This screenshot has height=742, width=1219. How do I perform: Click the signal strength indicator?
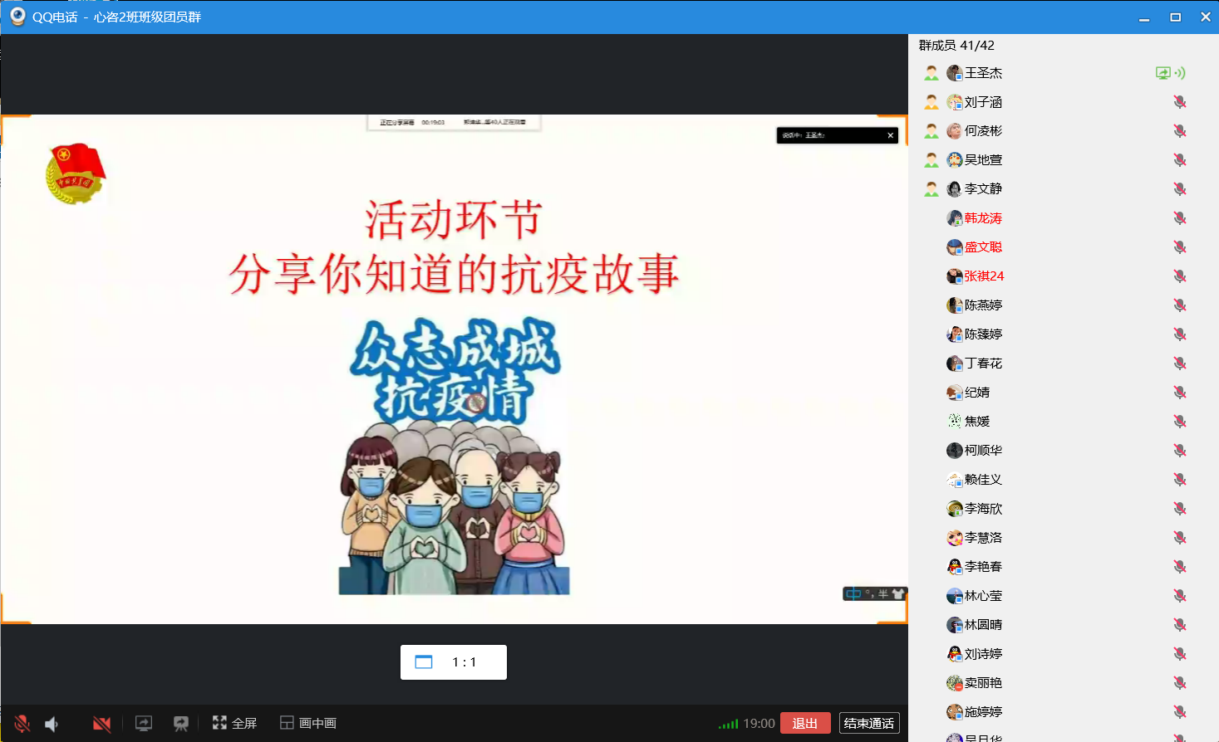point(728,724)
